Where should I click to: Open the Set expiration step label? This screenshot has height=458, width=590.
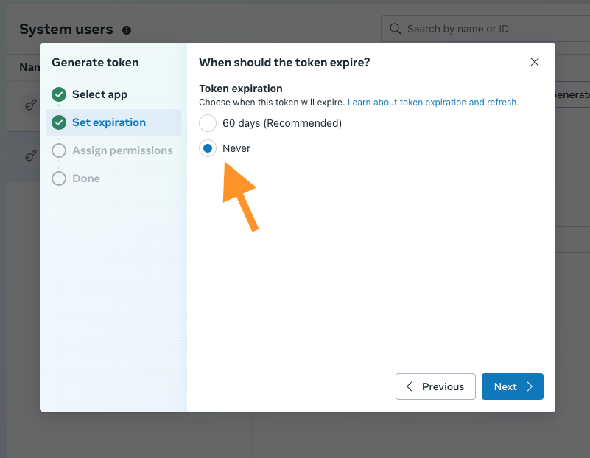[109, 122]
